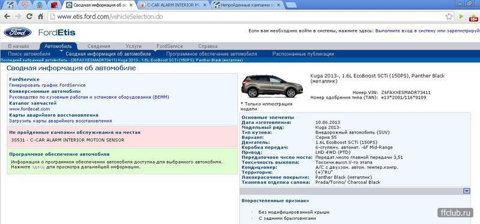Go back with the browser back arrow
The image size is (480, 224).
click(x=7, y=17)
